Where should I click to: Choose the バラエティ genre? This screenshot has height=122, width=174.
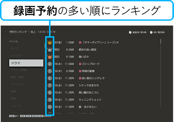tap(17, 56)
